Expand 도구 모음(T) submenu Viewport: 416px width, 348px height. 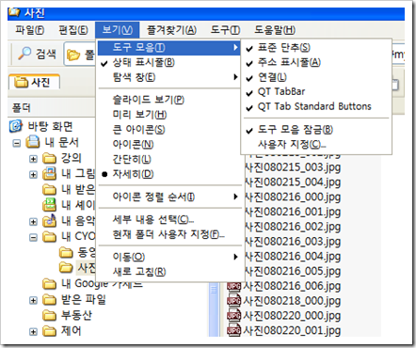[x=169, y=48]
